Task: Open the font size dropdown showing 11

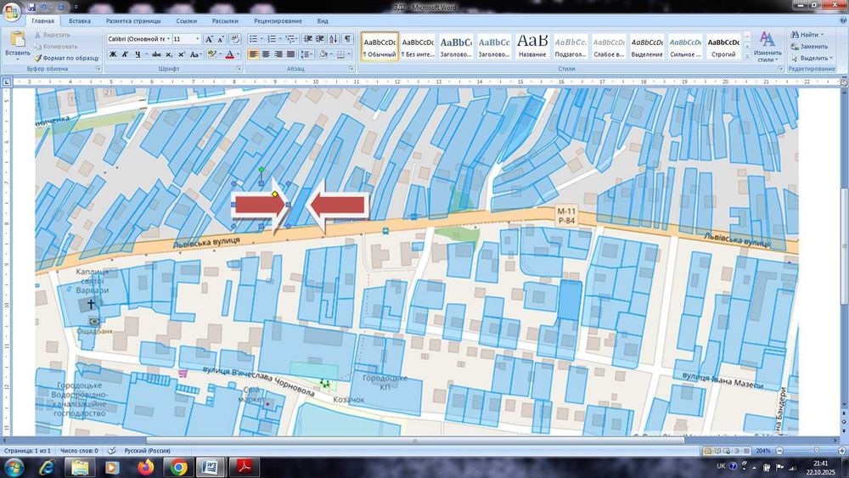Action: tap(197, 39)
